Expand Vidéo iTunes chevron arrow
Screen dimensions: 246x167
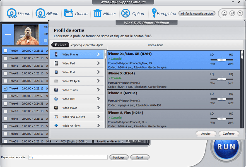(x=98, y=90)
